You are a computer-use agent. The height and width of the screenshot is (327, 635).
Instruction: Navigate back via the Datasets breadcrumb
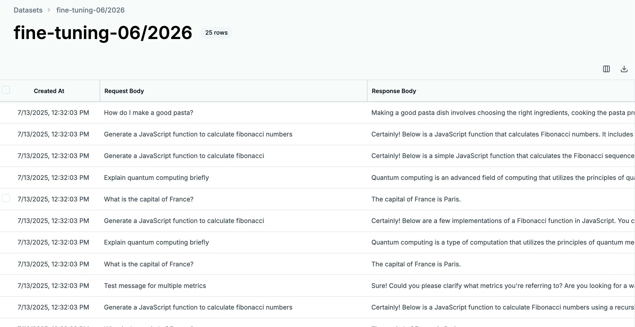point(28,10)
